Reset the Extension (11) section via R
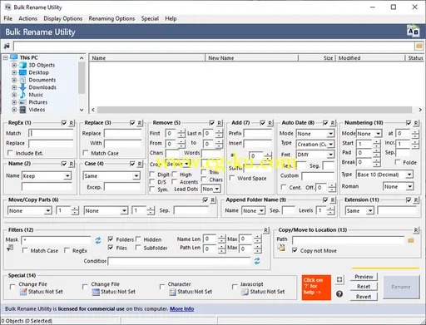Screen dimensions: 426x325 (416, 200)
